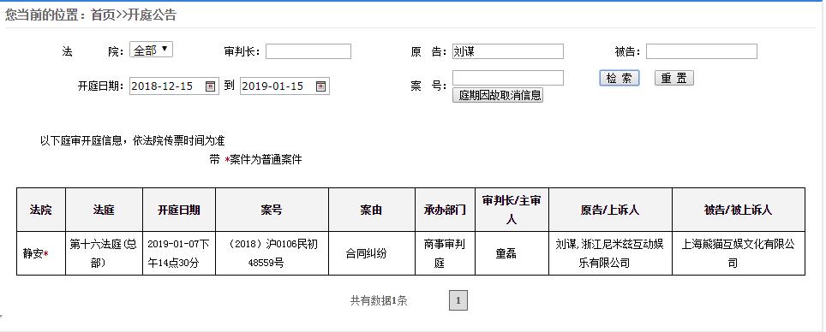This screenshot has width=826, height=332.
Task: Click the 案号 column header
Action: point(272,210)
